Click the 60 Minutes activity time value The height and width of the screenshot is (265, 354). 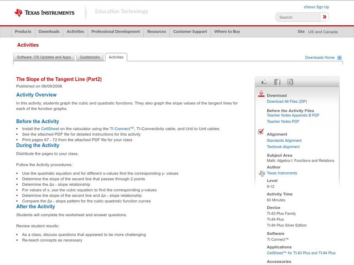pyautogui.click(x=276, y=200)
